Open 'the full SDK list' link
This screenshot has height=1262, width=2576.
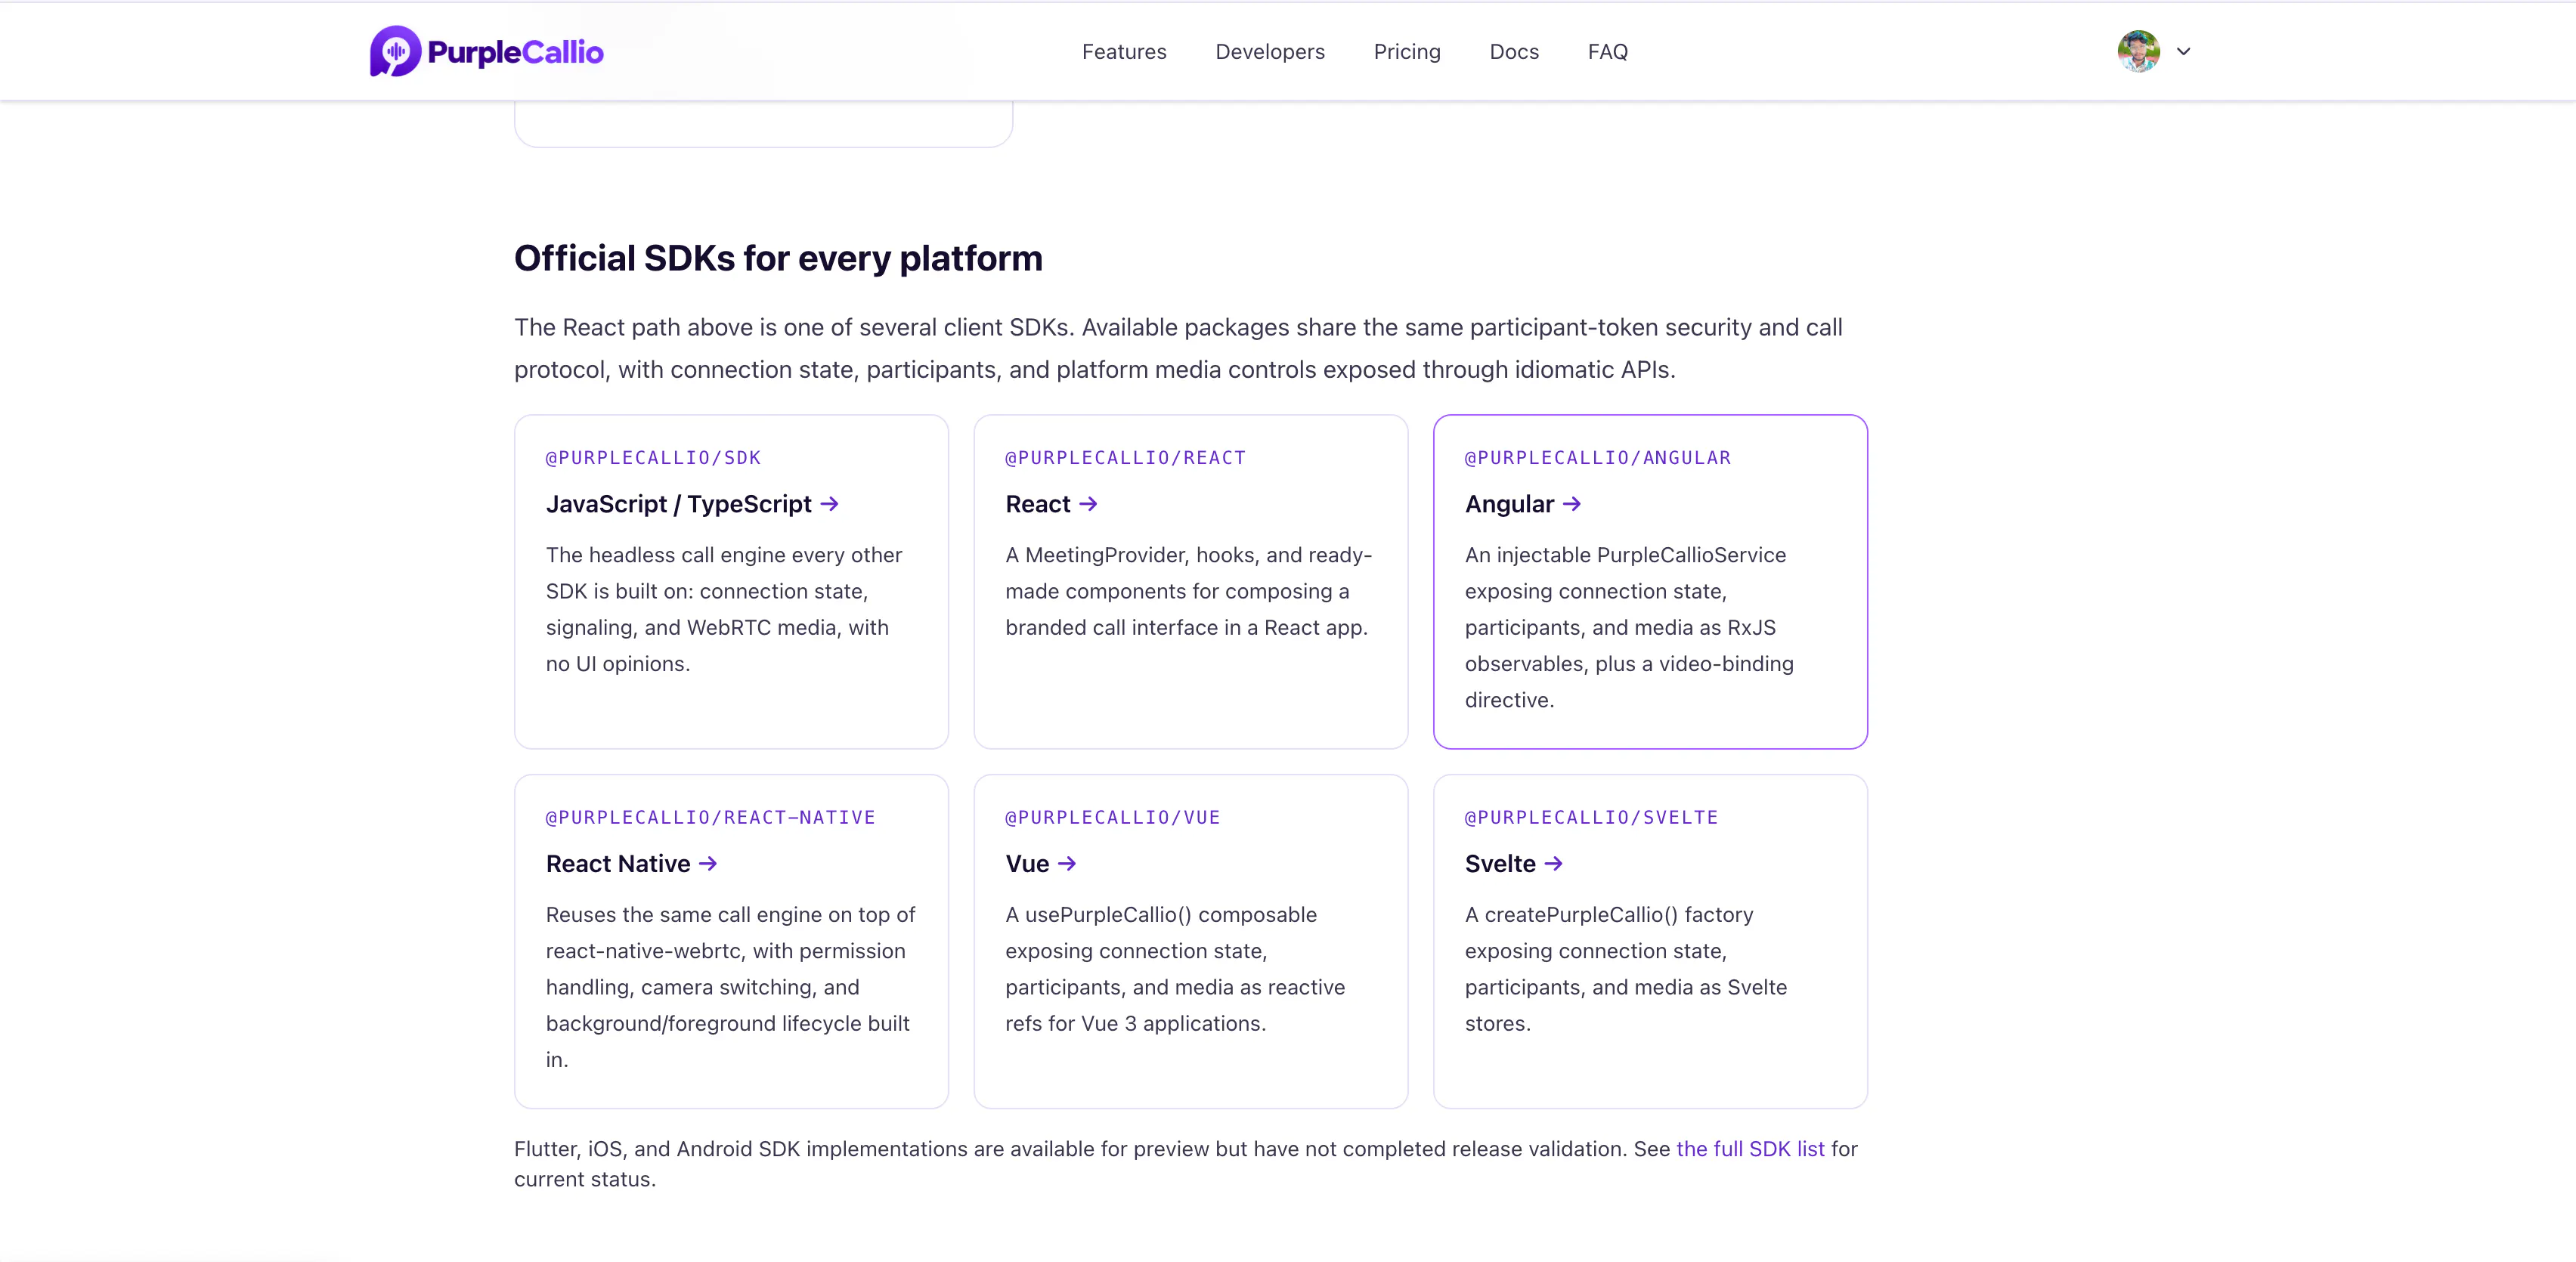pyautogui.click(x=1750, y=1149)
